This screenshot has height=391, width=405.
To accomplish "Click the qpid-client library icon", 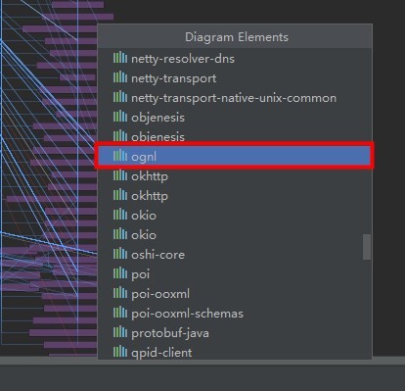I will (120, 352).
